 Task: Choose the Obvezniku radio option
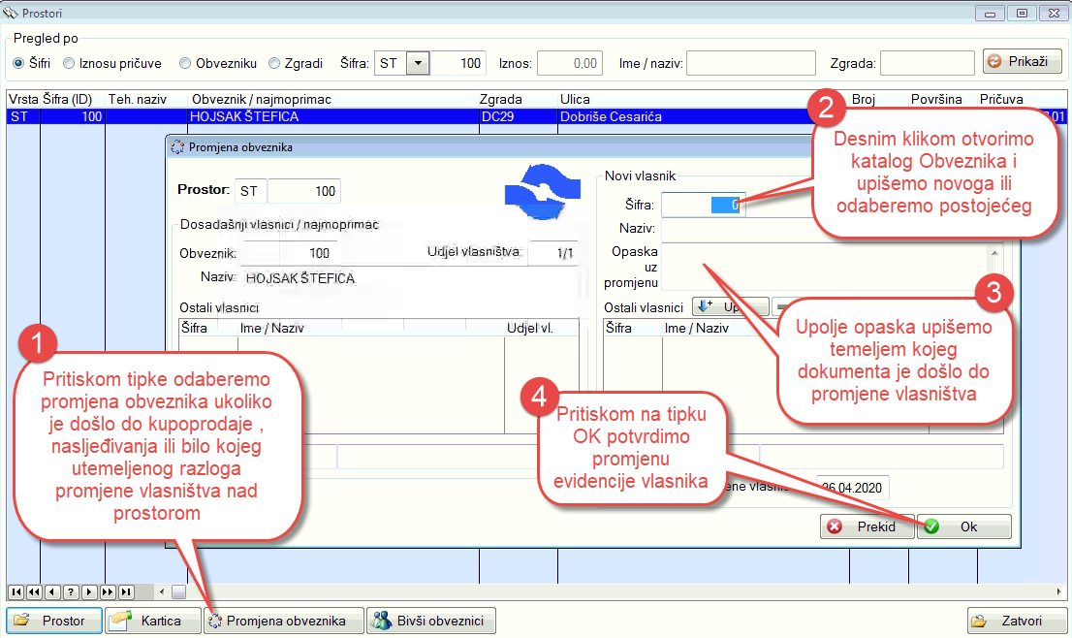[184, 63]
